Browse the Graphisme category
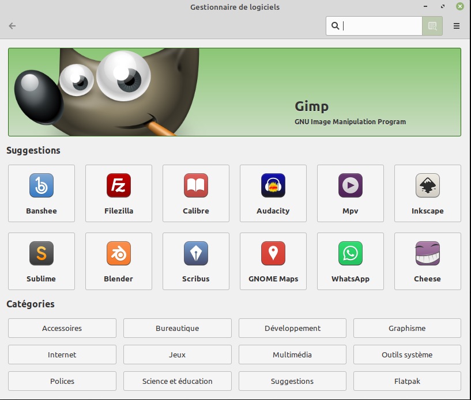The height and width of the screenshot is (400, 471). pyautogui.click(x=407, y=328)
